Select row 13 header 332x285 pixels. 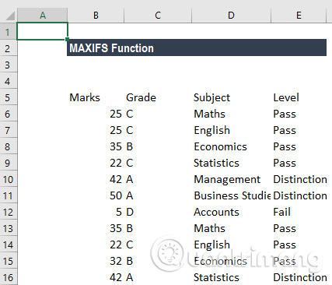pyautogui.click(x=9, y=228)
